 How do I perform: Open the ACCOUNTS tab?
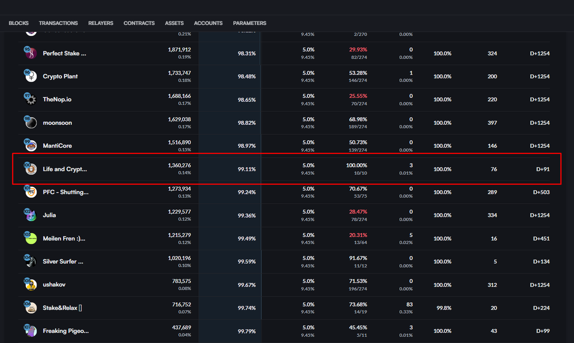pyautogui.click(x=208, y=23)
